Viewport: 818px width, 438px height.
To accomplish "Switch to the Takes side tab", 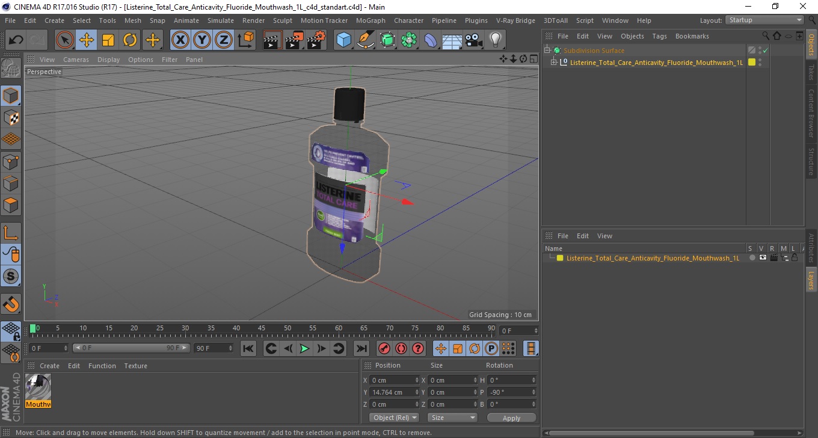I will coord(811,72).
